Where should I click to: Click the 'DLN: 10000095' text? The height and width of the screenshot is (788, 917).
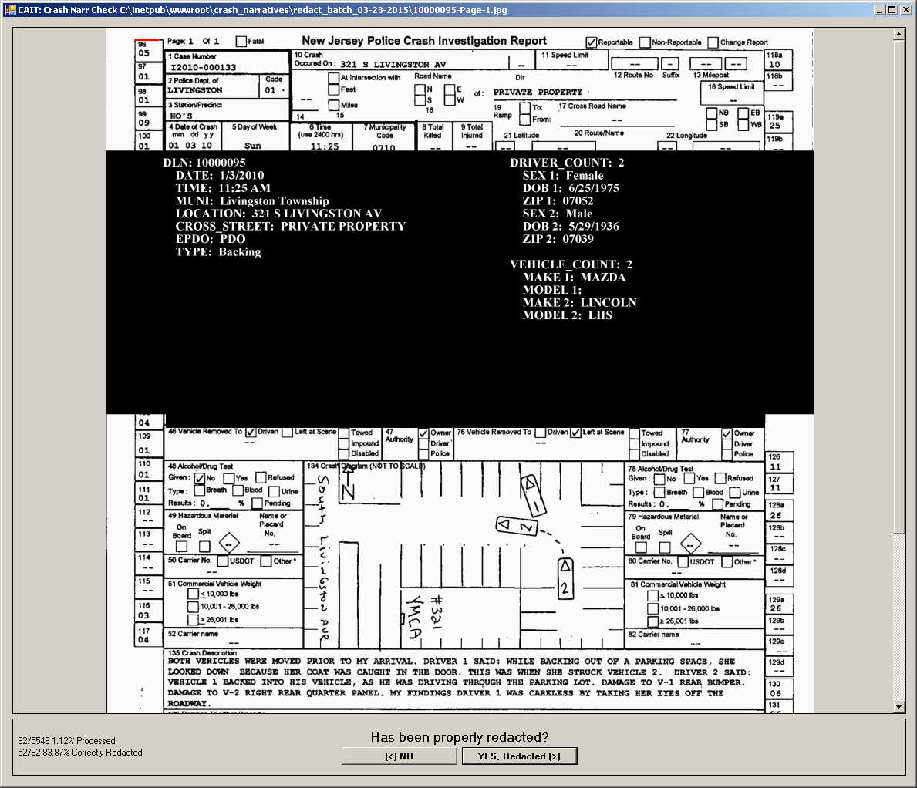pos(204,163)
